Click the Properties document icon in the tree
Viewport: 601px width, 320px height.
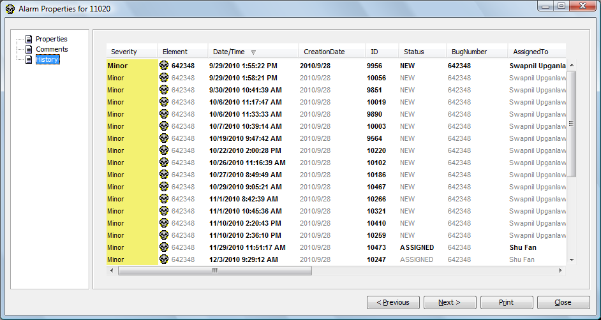coord(29,39)
